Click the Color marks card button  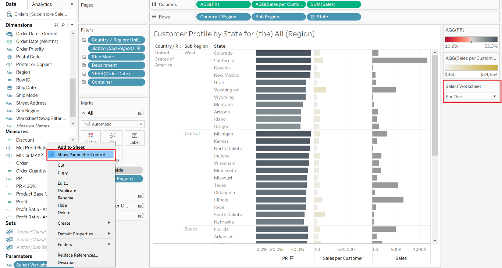click(90, 138)
